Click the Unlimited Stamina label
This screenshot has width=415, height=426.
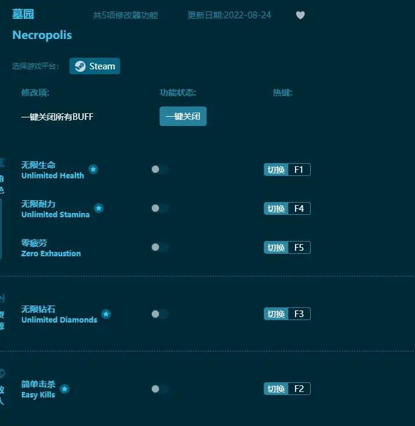pos(55,215)
